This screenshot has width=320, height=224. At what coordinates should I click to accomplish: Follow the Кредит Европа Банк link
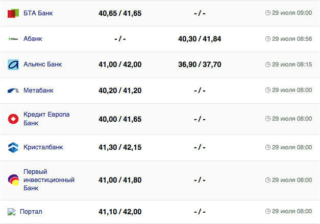pyautogui.click(x=46, y=119)
